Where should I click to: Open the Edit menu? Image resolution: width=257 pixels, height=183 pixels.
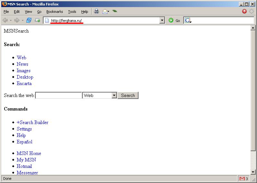pos(17,12)
